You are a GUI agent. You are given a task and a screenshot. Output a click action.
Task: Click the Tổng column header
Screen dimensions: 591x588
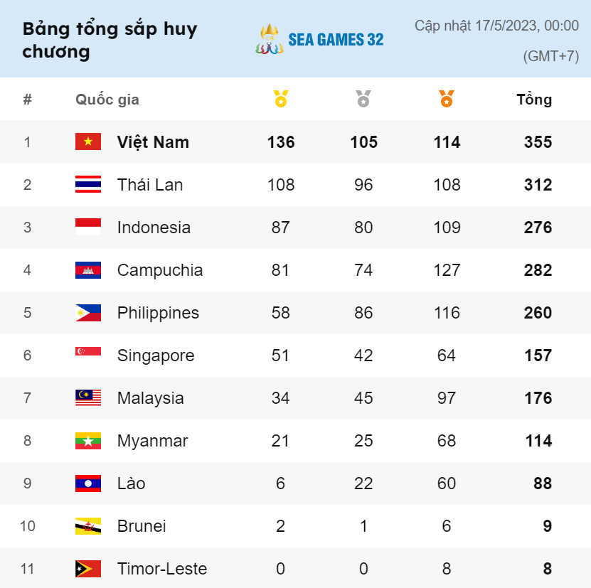(x=534, y=100)
